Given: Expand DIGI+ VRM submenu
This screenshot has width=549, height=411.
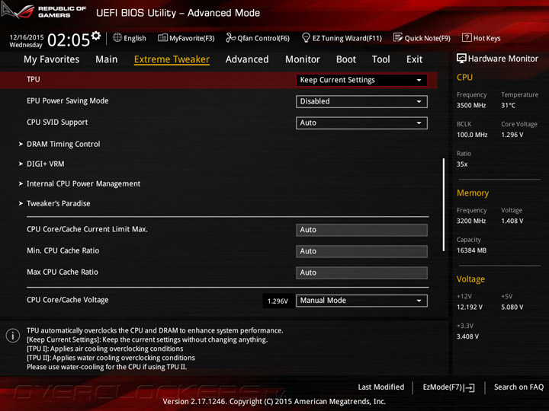Looking at the screenshot, I should 45,164.
